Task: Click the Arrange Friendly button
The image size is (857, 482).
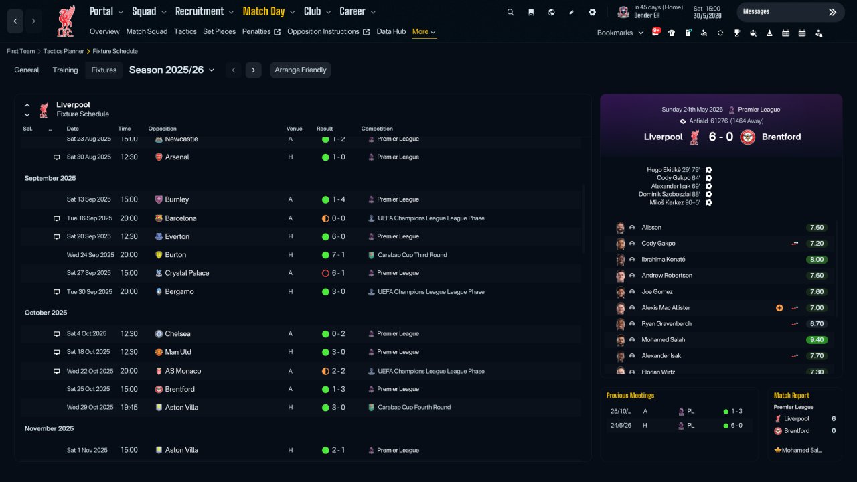Action: pos(301,70)
